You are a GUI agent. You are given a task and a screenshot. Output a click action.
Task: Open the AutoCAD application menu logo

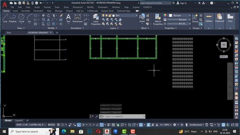pyautogui.click(x=5, y=4)
